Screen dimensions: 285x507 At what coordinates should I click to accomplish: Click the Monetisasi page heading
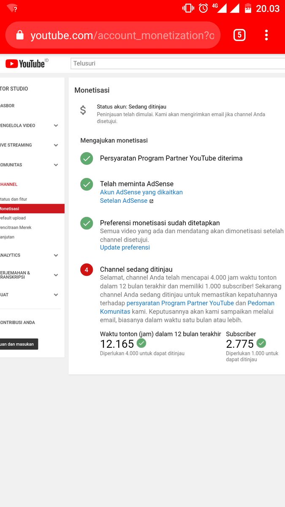coord(92,90)
